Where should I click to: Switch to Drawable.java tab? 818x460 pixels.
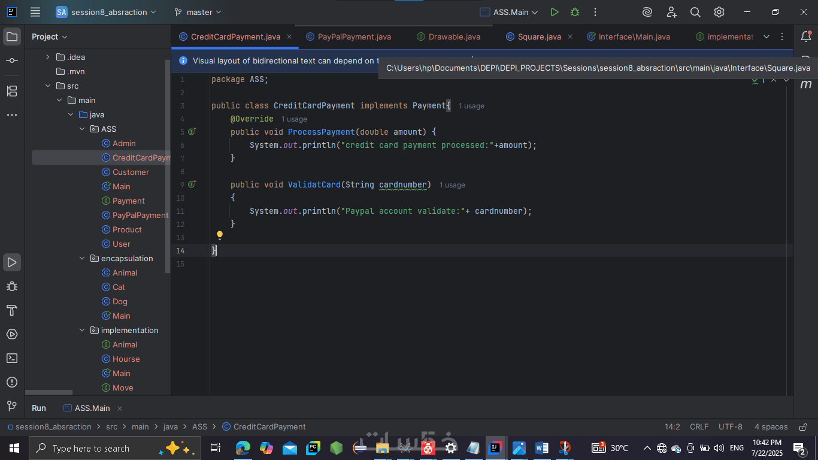(x=454, y=37)
